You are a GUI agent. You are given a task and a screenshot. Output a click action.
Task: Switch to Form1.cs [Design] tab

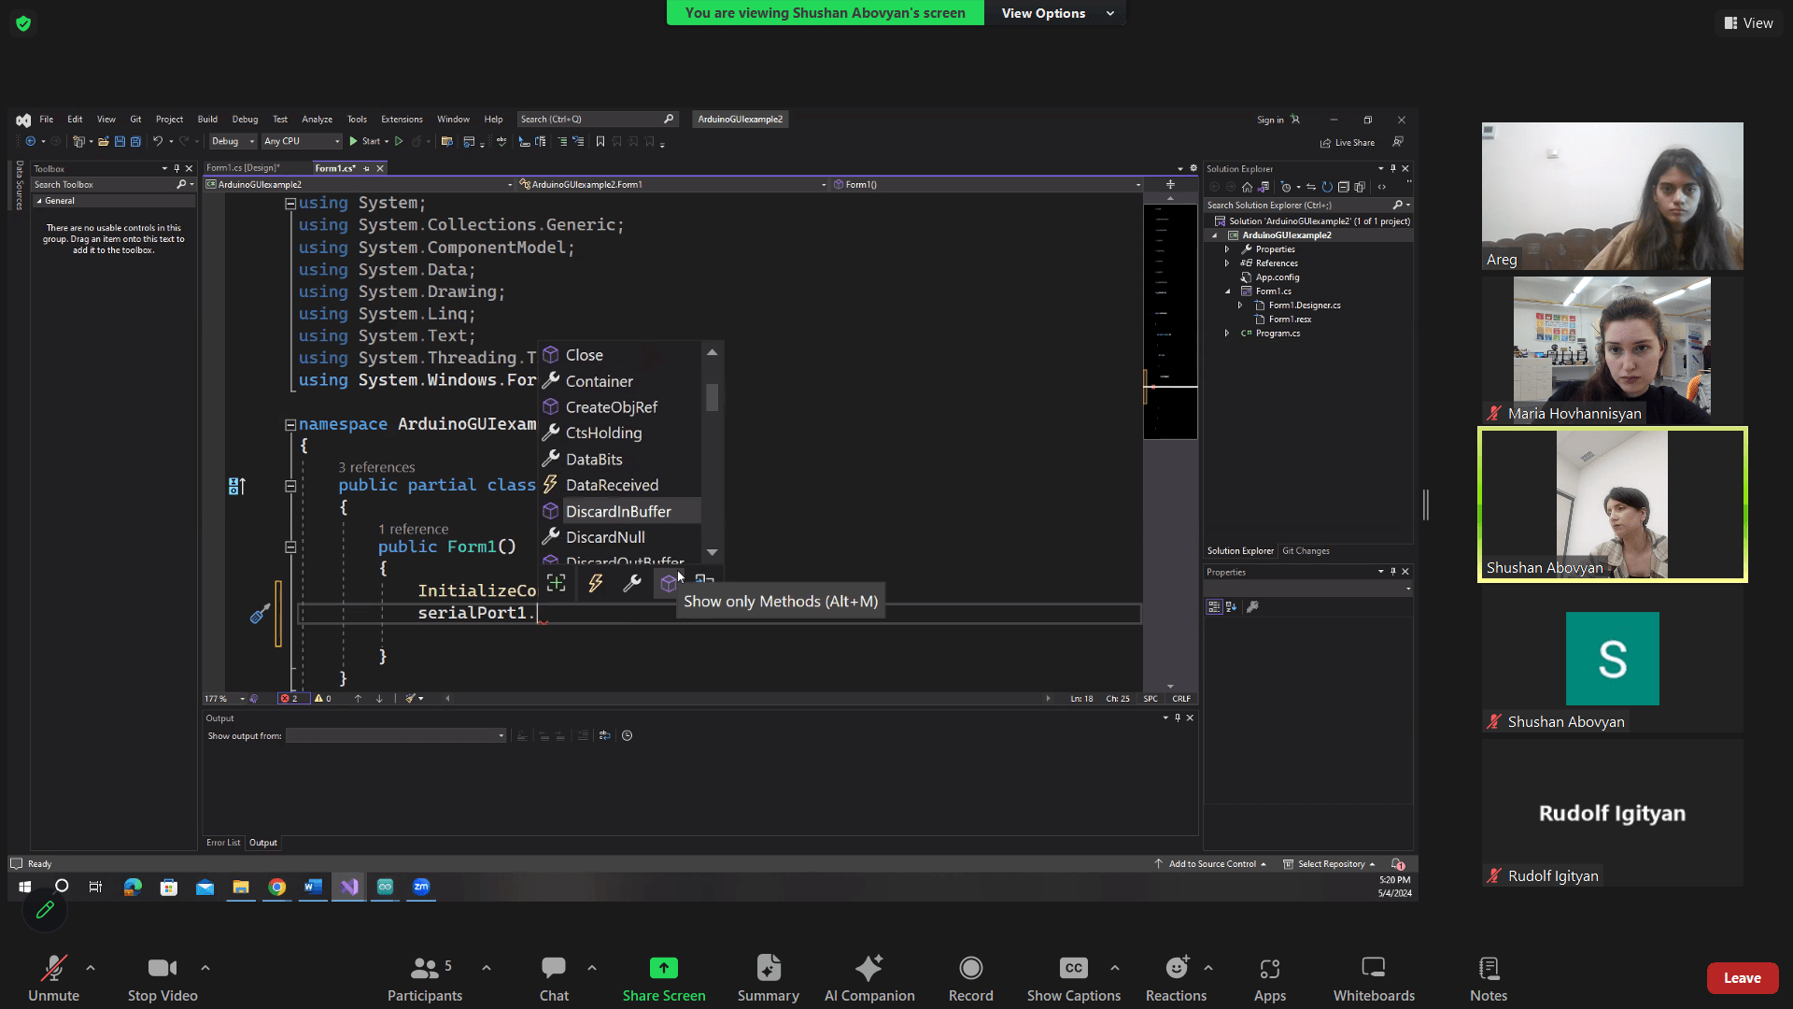point(243,168)
